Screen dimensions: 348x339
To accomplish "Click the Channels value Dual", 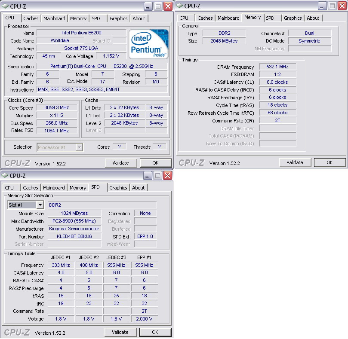I will coord(310,33).
